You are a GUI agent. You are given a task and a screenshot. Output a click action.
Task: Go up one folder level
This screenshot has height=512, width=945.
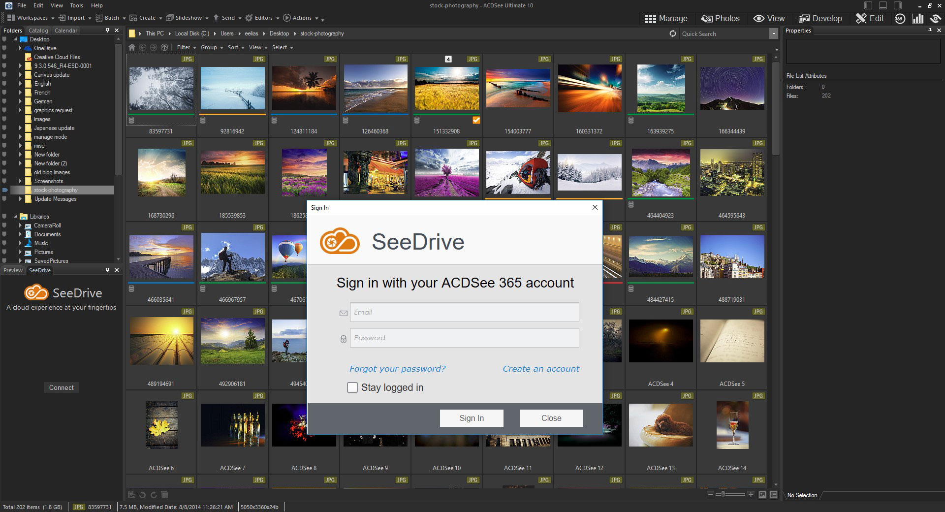[x=164, y=47]
